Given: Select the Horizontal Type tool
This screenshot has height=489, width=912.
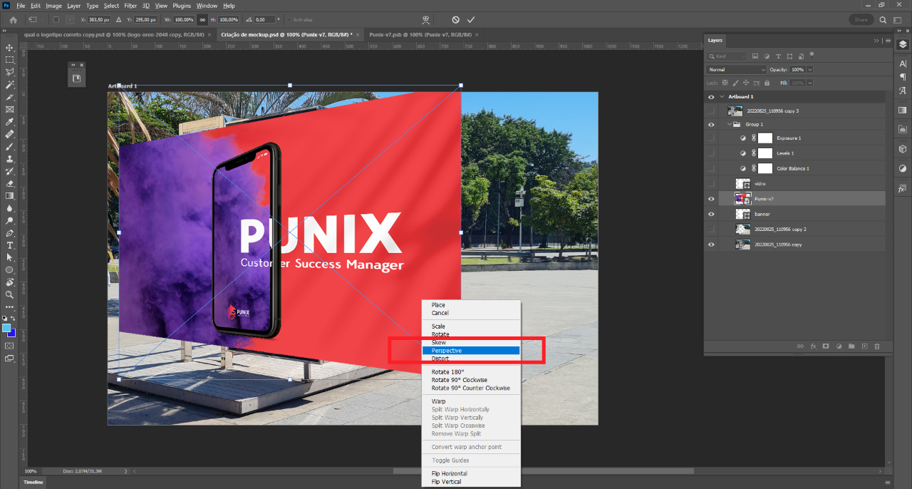Looking at the screenshot, I should click(x=10, y=245).
